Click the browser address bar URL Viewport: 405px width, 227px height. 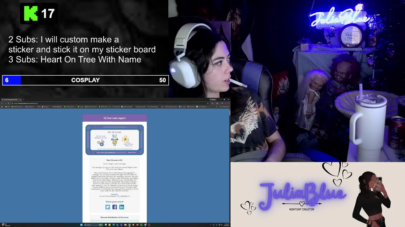click(26, 103)
